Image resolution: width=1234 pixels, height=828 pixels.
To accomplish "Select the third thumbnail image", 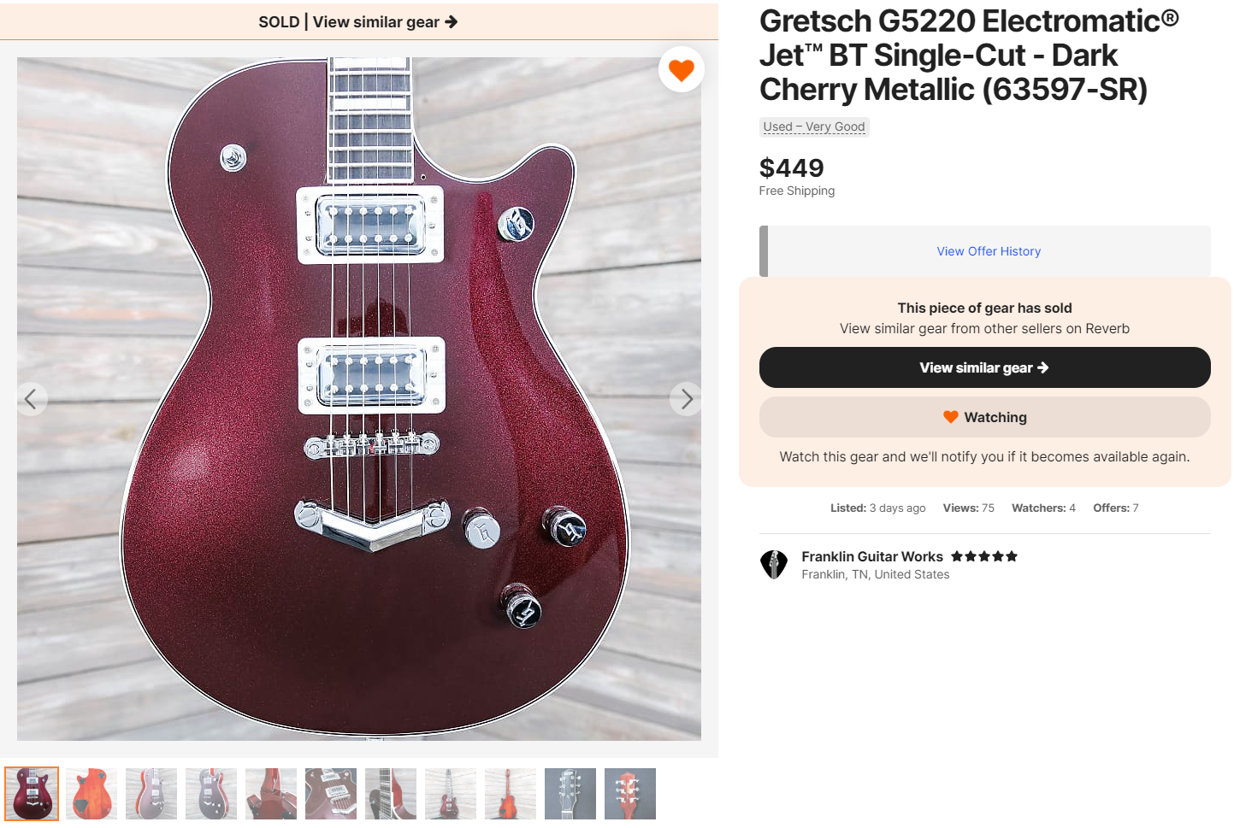I will 151,794.
